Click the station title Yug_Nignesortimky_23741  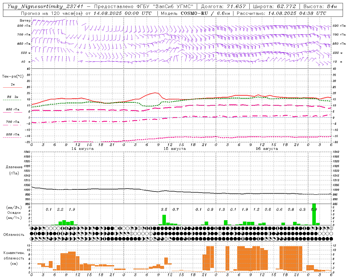click(45, 6)
